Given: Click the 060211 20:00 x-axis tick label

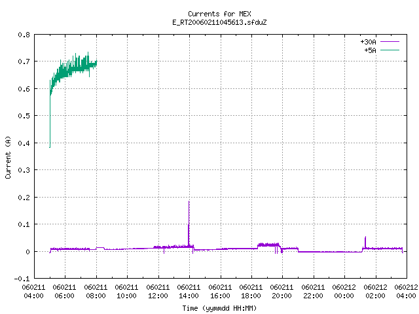Looking at the screenshot, I should point(282,292).
